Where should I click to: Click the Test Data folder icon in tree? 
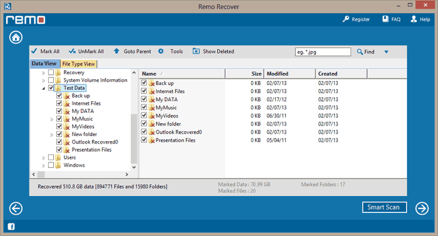(58, 88)
